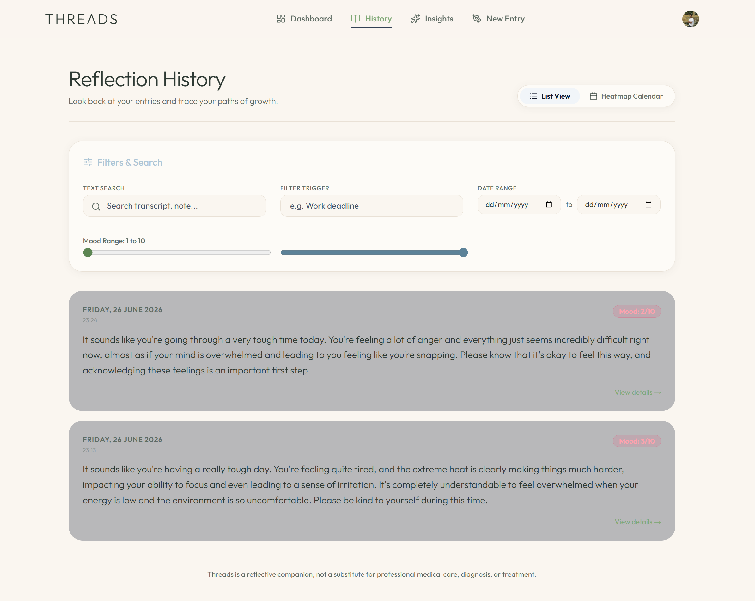Open the Dashboard grid icon
The image size is (755, 601).
281,19
